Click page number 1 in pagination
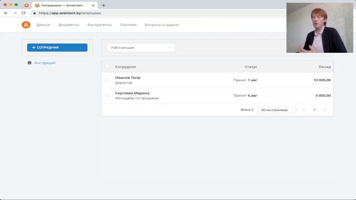Image resolution: width=356 pixels, height=200 pixels. (314, 110)
